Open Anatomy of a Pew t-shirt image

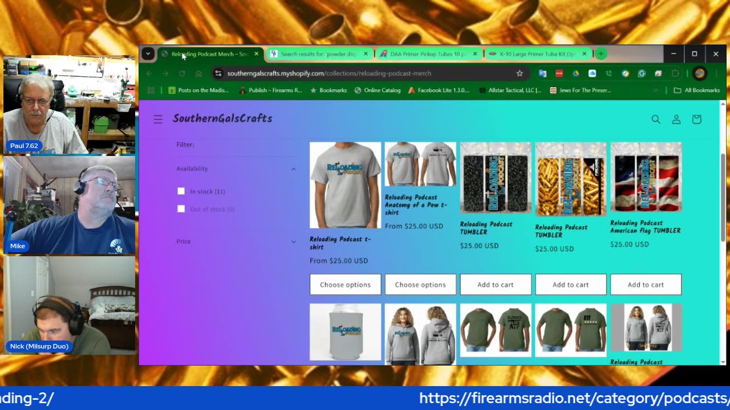[x=420, y=164]
